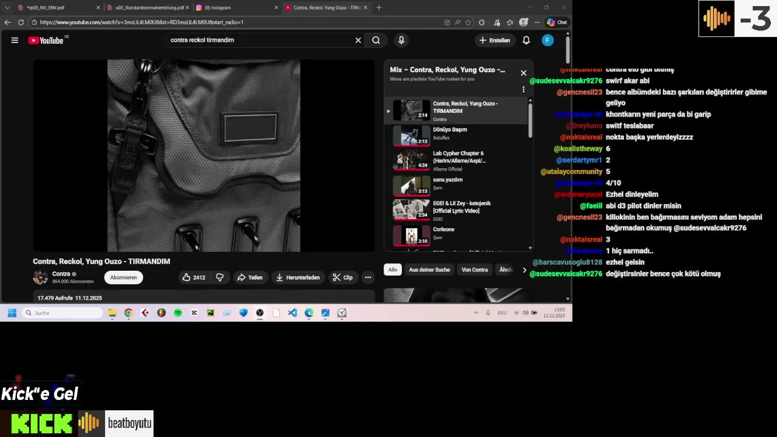Open Chrome from the taskbar

click(x=129, y=313)
